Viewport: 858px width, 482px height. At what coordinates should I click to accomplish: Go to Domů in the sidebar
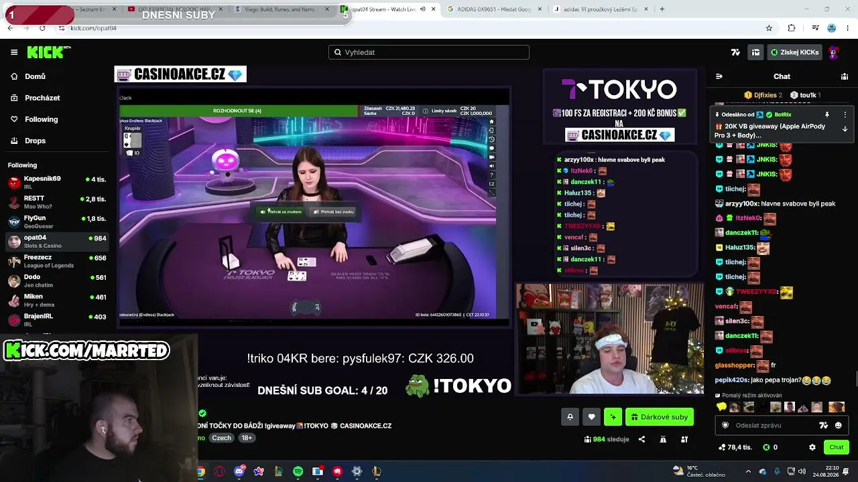pyautogui.click(x=35, y=76)
